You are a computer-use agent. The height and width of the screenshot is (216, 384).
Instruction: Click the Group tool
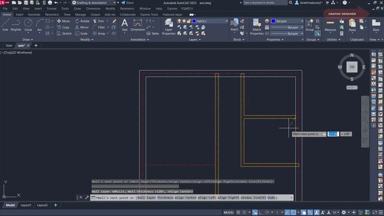[310, 25]
